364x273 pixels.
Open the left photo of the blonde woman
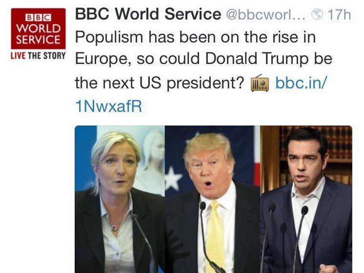click(x=120, y=199)
